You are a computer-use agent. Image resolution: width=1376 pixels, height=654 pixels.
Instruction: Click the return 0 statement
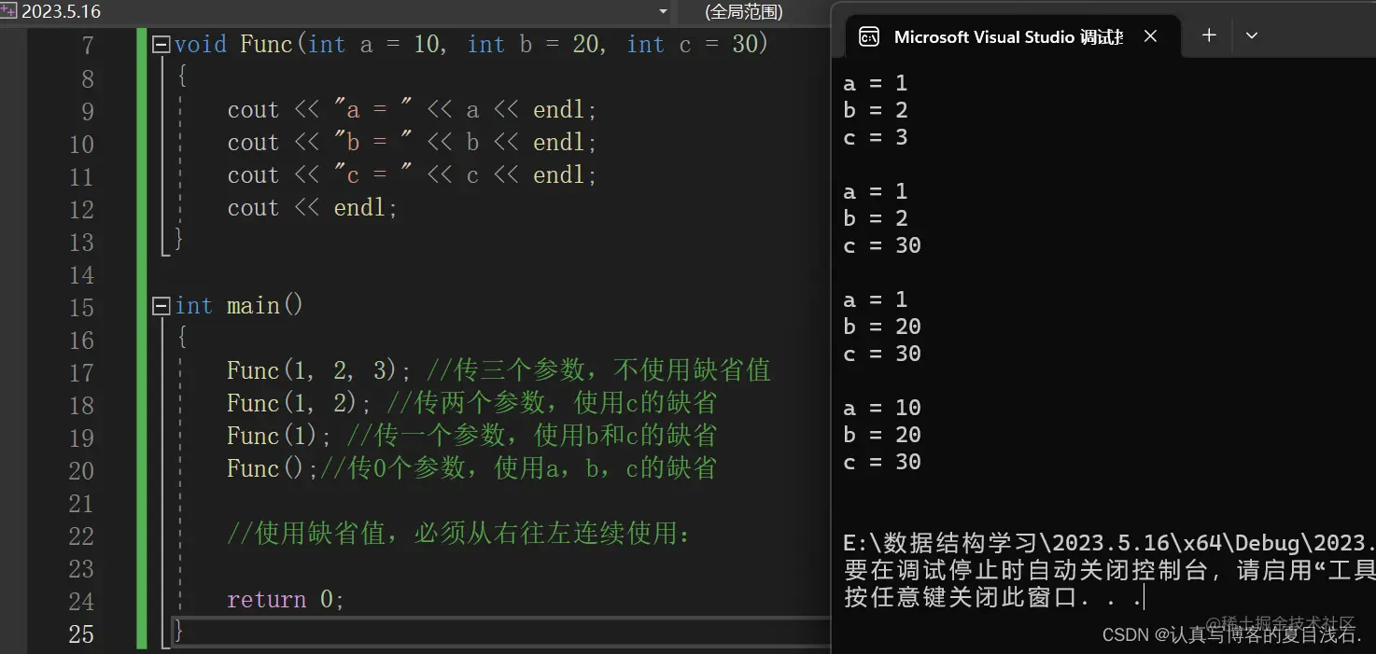click(286, 599)
